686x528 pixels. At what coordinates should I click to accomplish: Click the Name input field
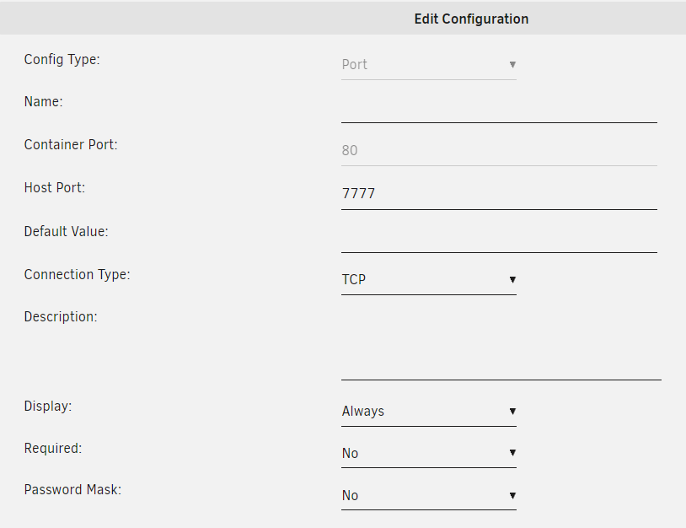pyautogui.click(x=499, y=109)
